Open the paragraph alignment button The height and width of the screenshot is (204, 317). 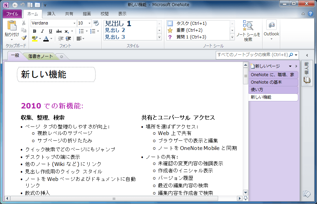tap(80, 38)
